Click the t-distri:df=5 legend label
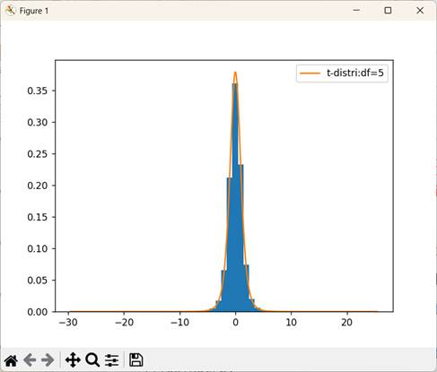This screenshot has height=372, width=437. pyautogui.click(x=355, y=73)
